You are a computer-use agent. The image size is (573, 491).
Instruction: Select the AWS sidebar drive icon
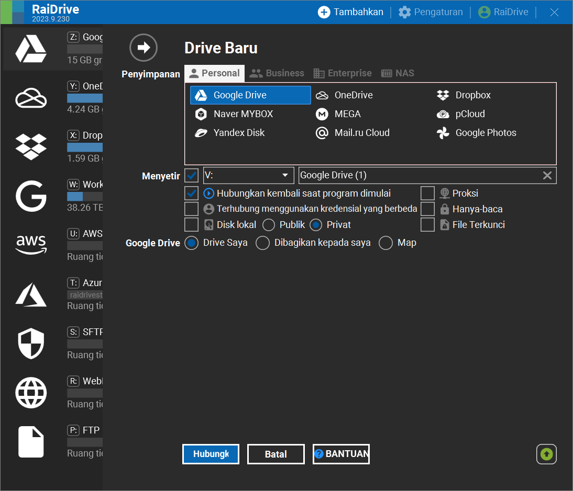click(x=31, y=244)
